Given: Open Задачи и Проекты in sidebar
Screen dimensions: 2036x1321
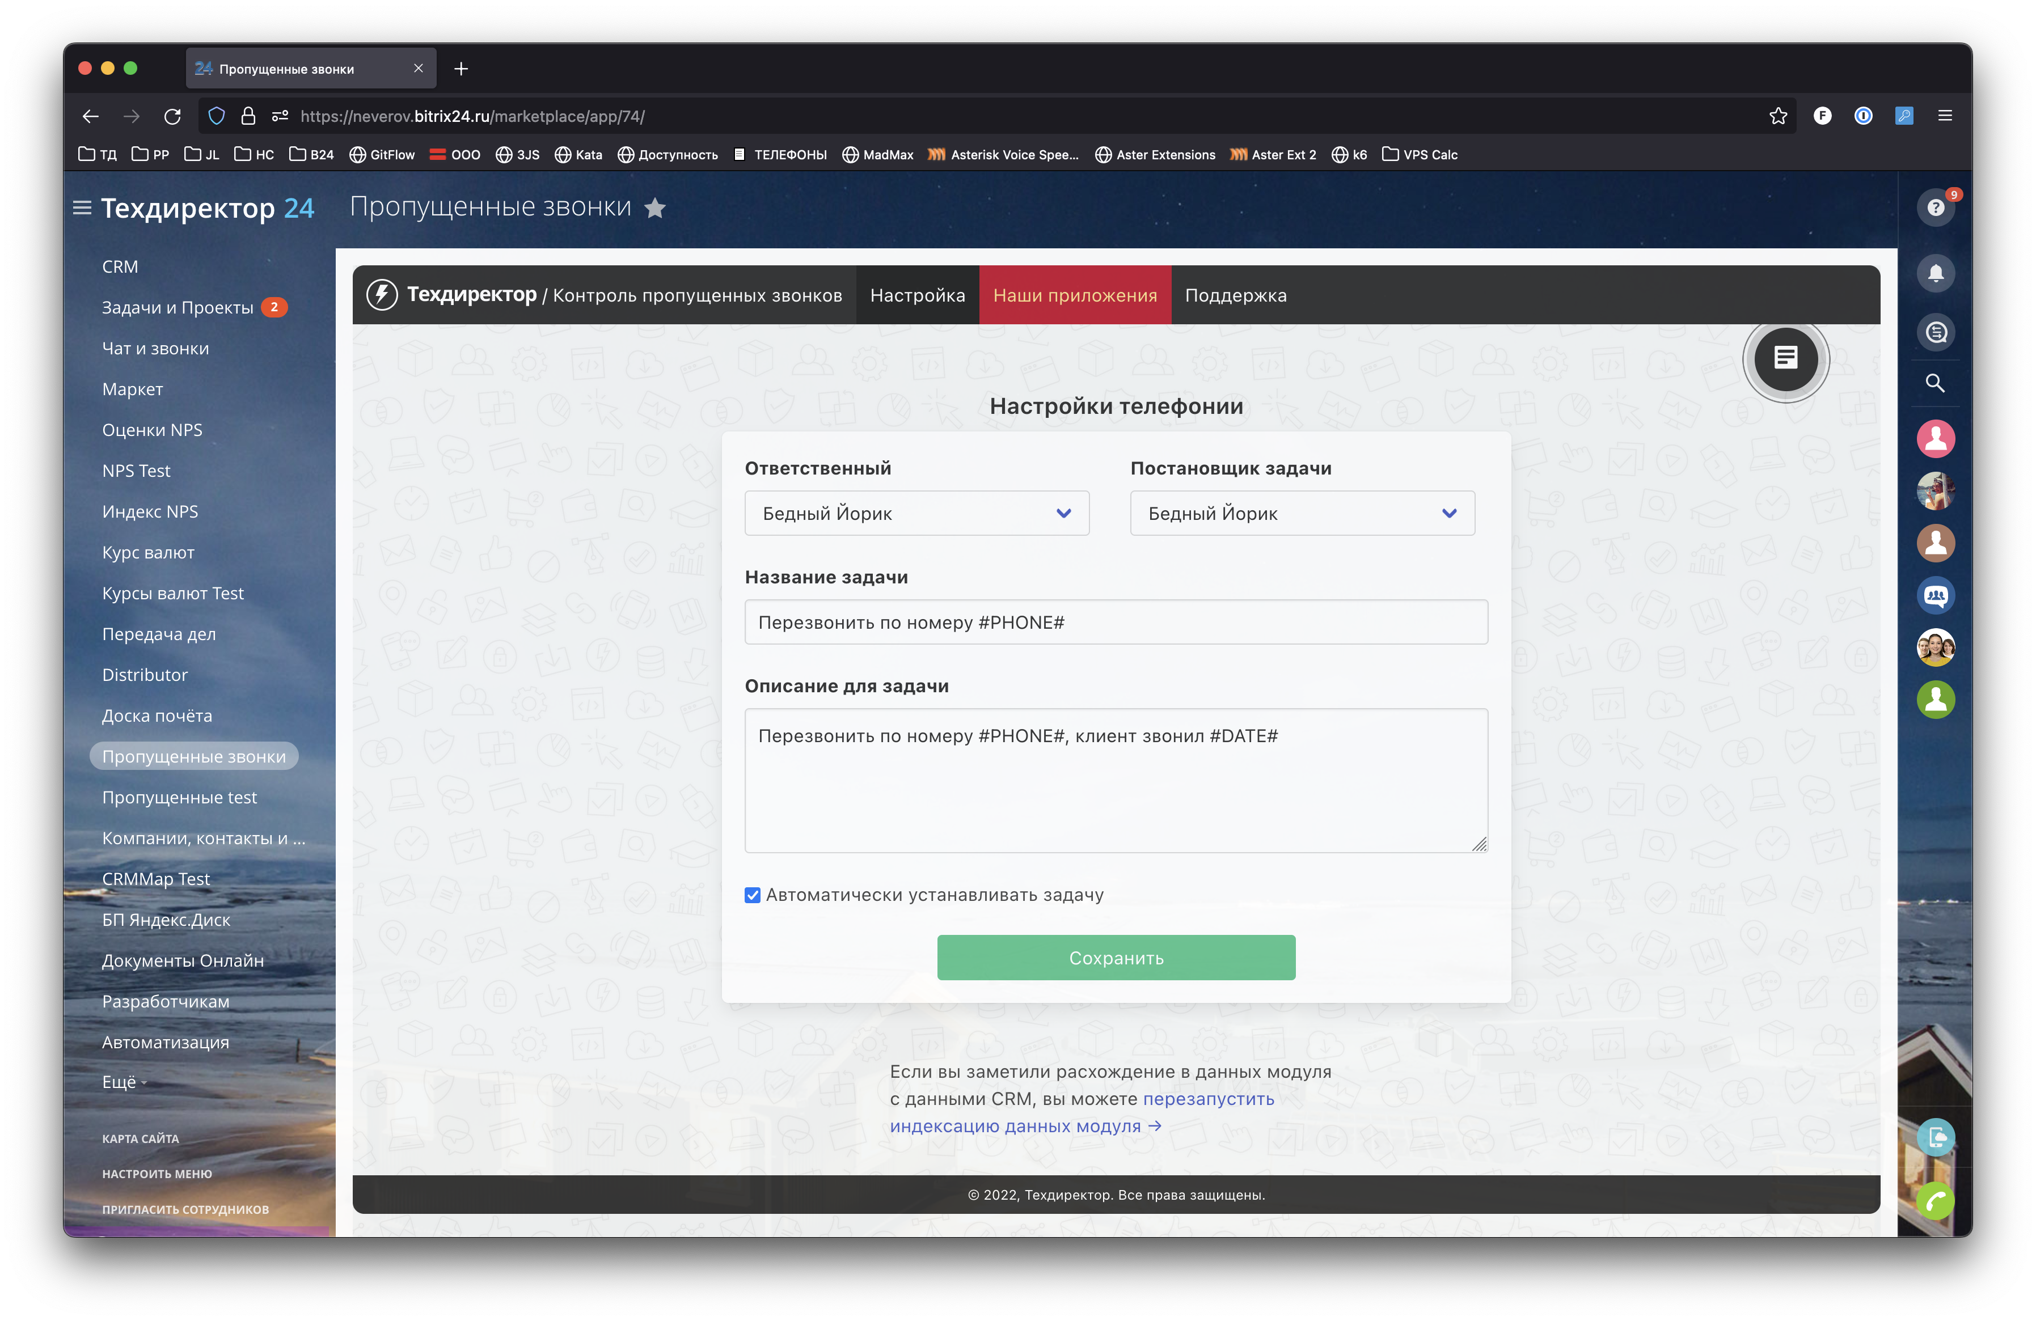Looking at the screenshot, I should (178, 308).
